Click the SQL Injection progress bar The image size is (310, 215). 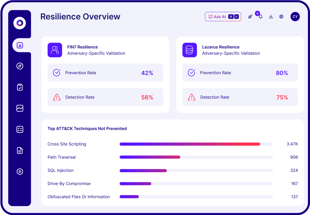point(196,171)
